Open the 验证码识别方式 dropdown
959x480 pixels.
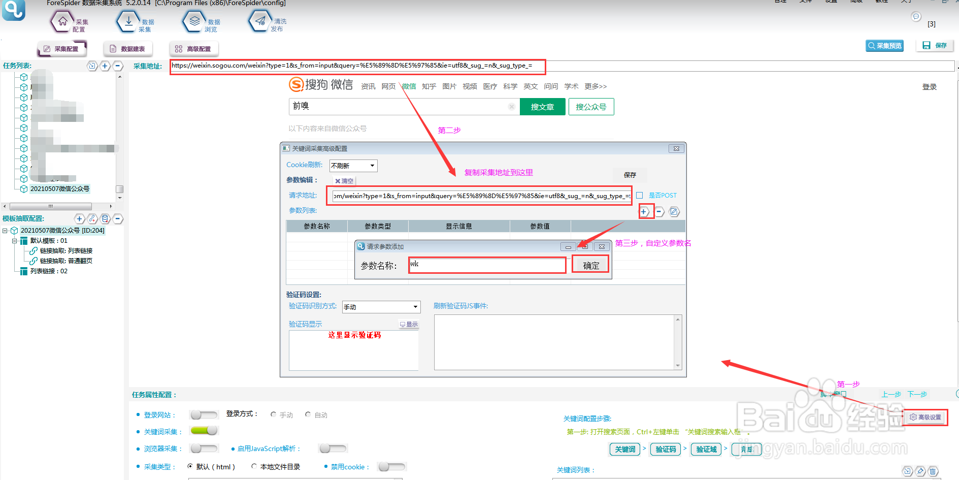(381, 307)
